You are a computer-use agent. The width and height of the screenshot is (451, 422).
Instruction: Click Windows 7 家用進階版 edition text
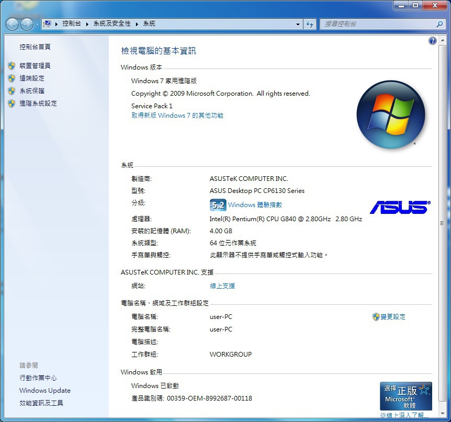(164, 81)
